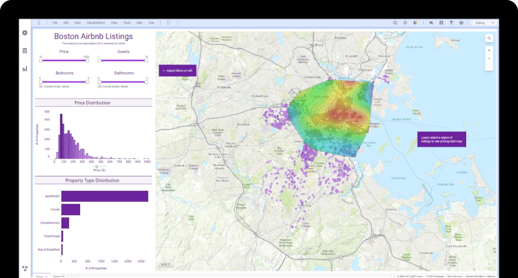Click the tallest bar in Price Distribution histogram
Image resolution: width=518 pixels, height=278 pixels.
pyautogui.click(x=61, y=137)
